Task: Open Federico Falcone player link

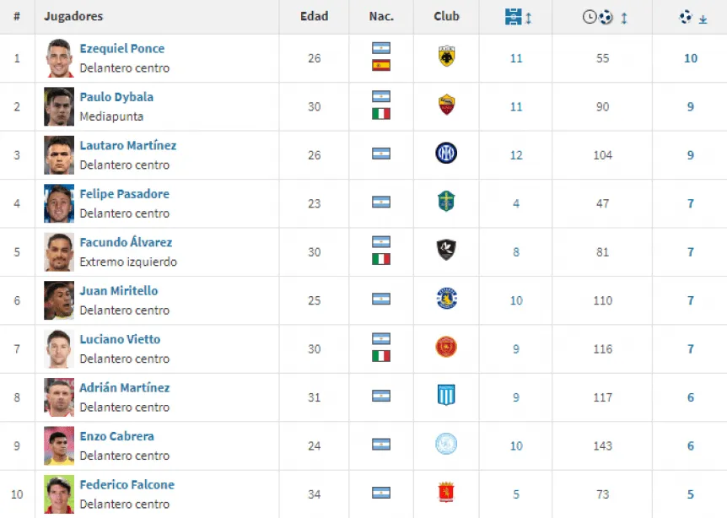Action: tap(127, 485)
